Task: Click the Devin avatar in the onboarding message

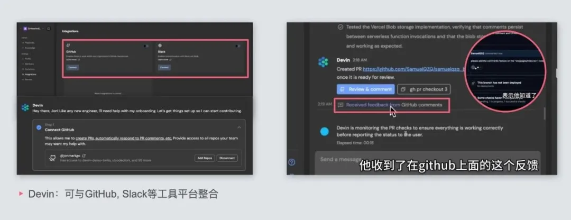Action: point(25,107)
